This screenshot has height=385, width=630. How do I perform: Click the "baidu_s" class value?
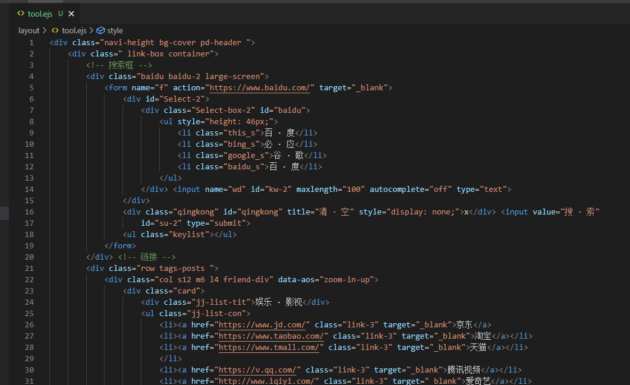click(244, 166)
